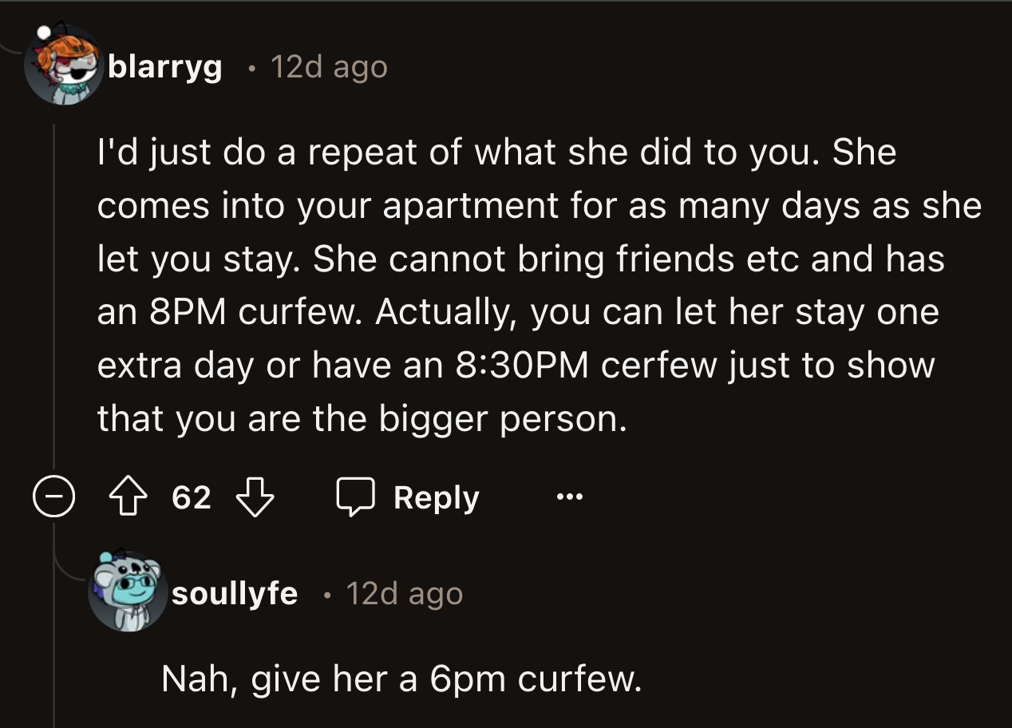Open soullyfe's profile
This screenshot has width=1012, height=728.
coord(235,592)
